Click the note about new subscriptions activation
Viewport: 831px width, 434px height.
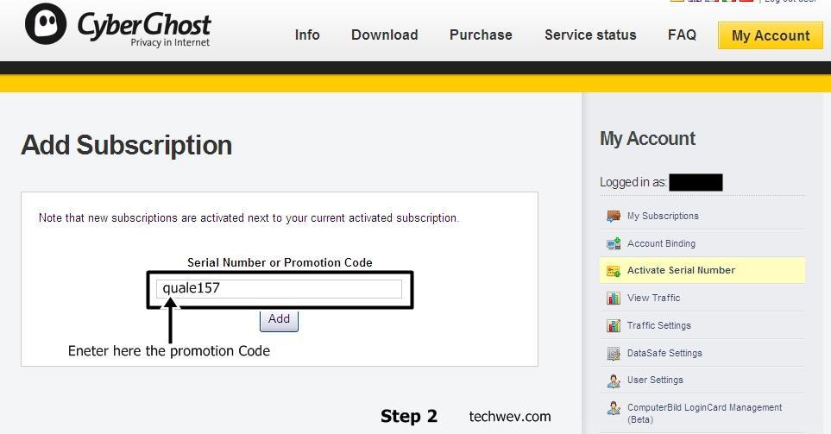tap(249, 217)
